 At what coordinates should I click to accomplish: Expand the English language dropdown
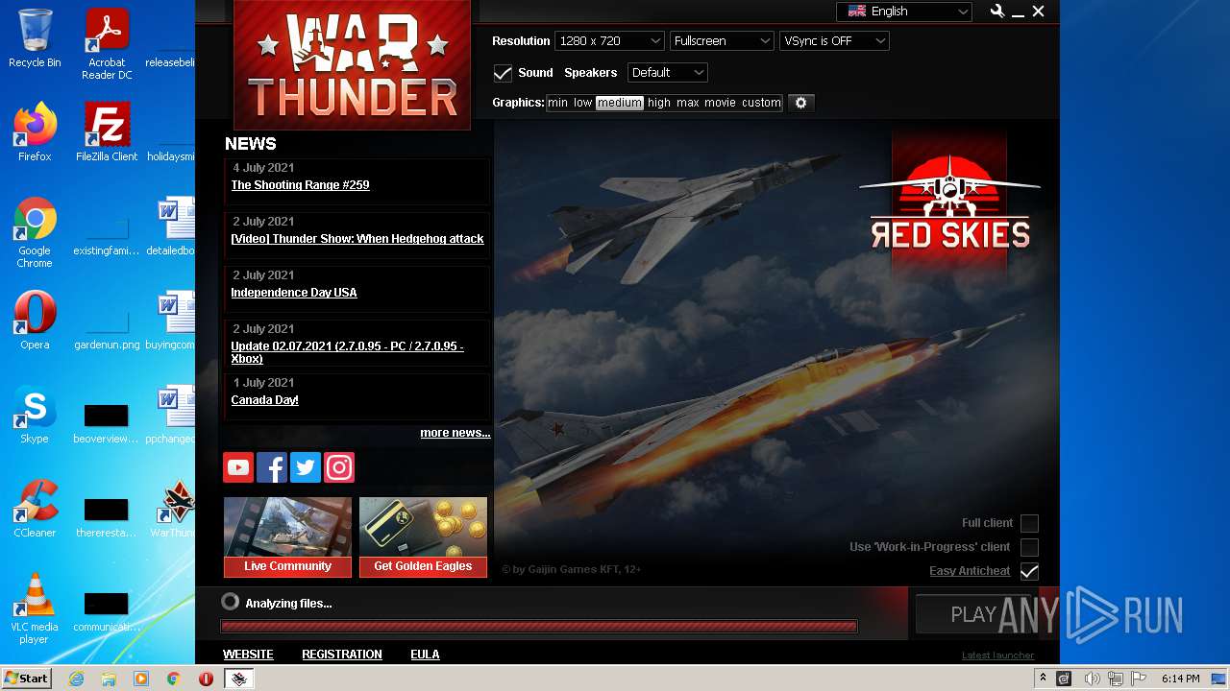[903, 12]
